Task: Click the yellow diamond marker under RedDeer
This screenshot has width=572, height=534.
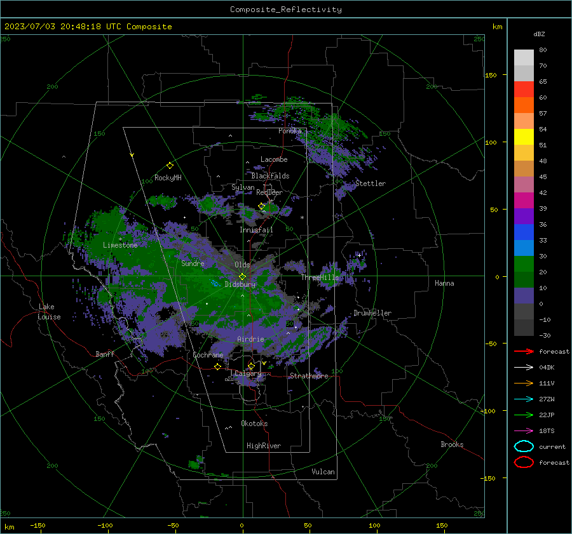Action: (262, 206)
